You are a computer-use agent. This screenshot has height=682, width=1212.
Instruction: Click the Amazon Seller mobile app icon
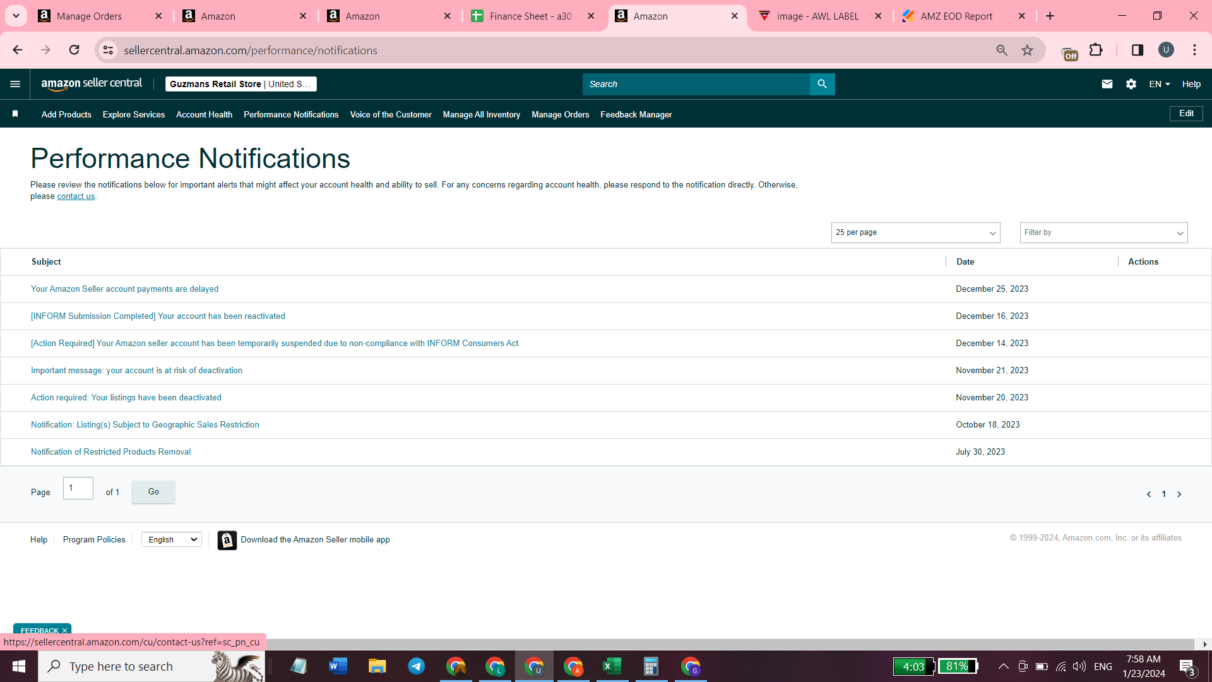click(x=227, y=540)
